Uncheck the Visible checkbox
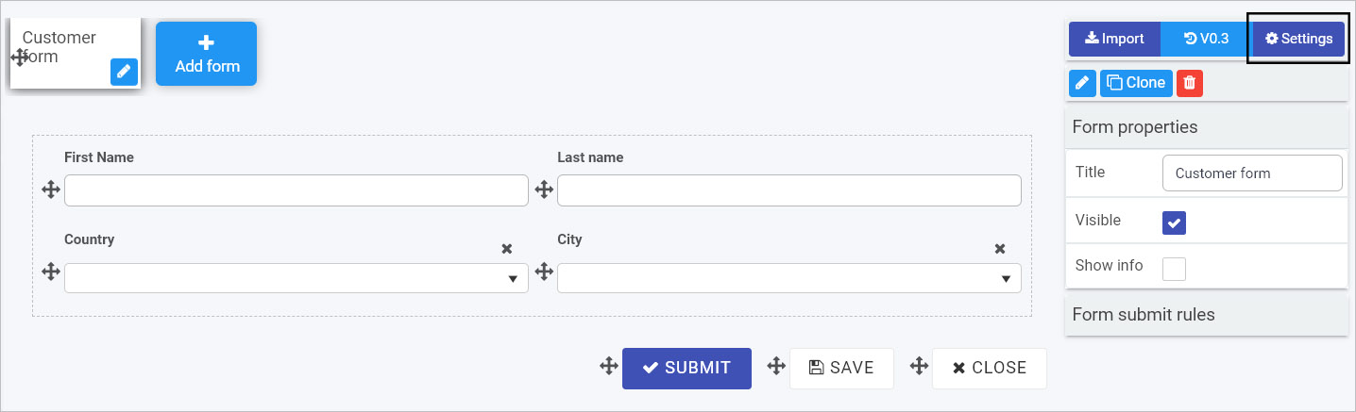The width and height of the screenshot is (1356, 412). click(1174, 222)
